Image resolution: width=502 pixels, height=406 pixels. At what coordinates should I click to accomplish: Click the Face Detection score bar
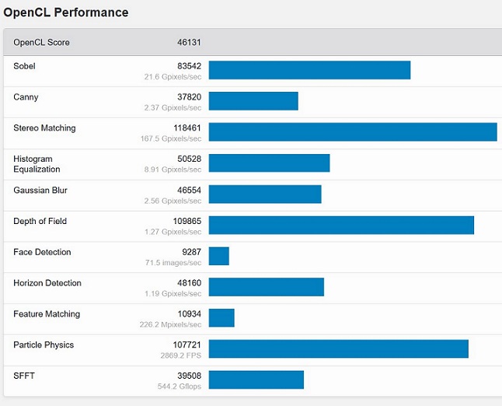pos(219,256)
